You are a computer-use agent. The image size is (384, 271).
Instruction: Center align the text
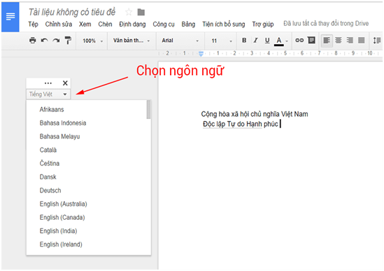(339, 40)
